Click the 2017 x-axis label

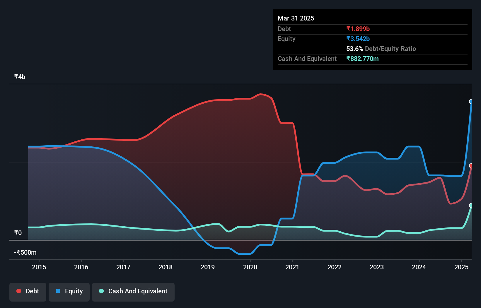tap(123, 267)
